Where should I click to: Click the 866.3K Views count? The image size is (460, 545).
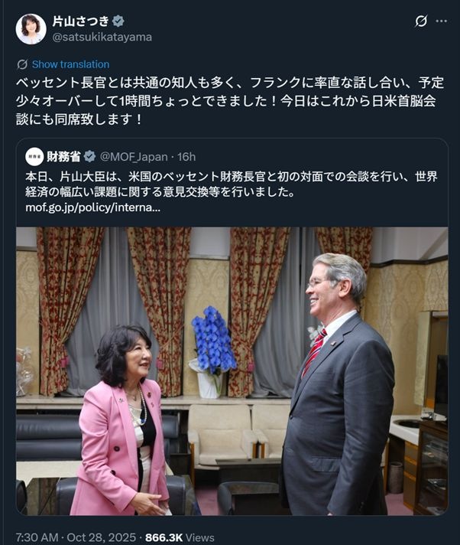pos(180,537)
